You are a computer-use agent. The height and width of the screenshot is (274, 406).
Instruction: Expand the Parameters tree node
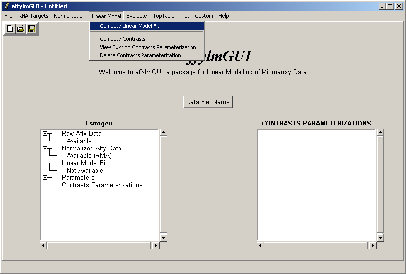pos(45,177)
